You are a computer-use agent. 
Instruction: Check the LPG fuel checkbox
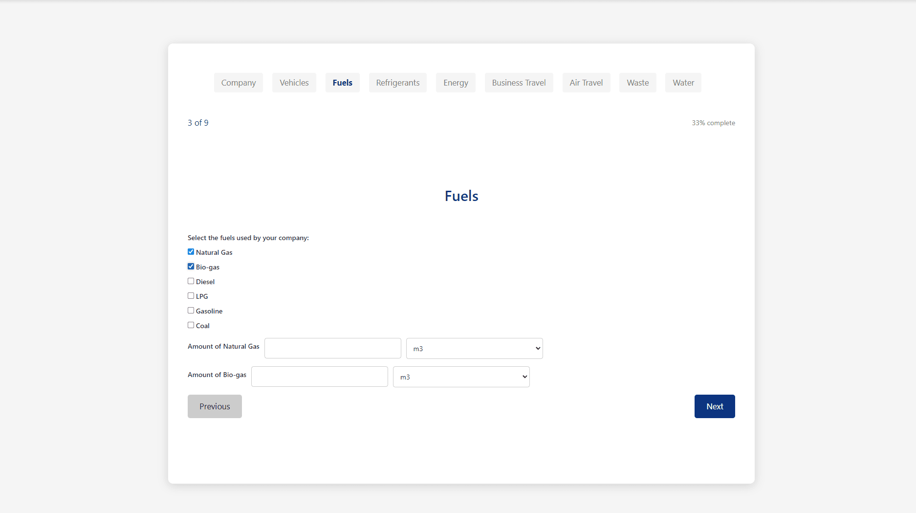pos(191,295)
